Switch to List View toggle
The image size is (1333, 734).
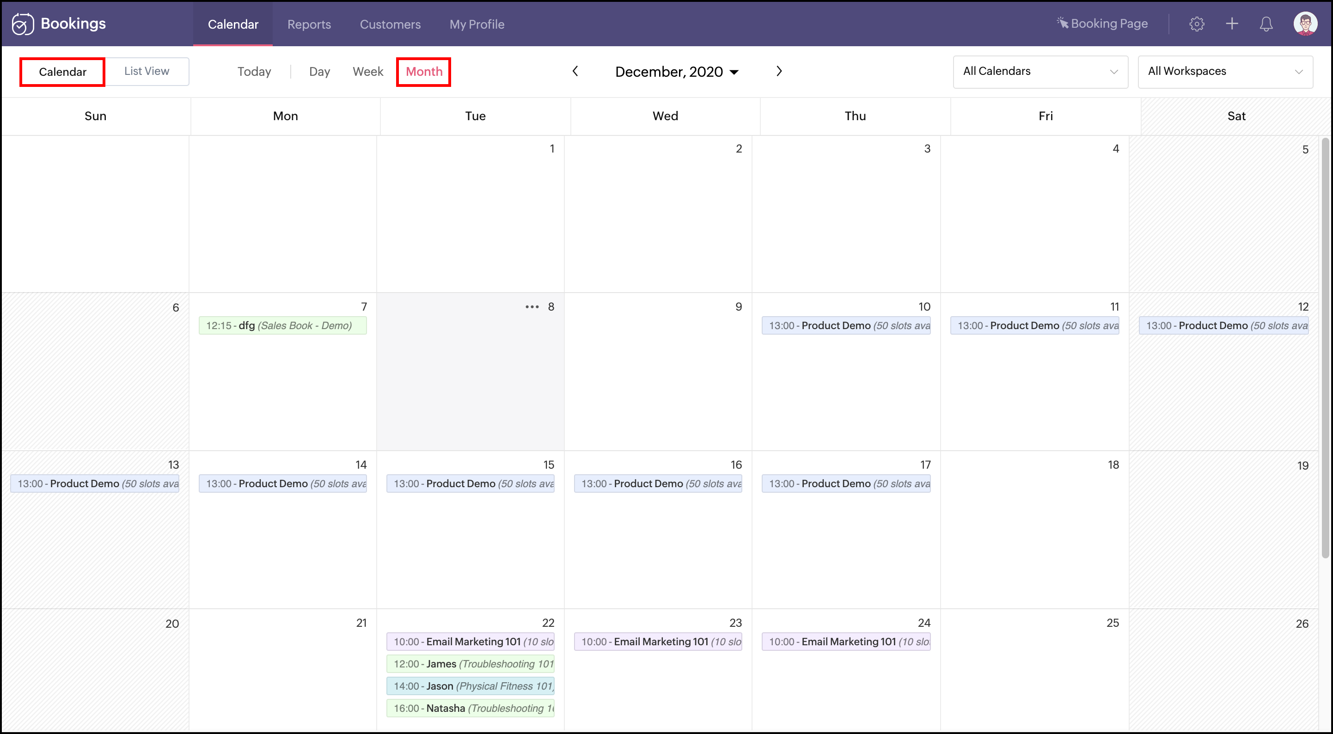(x=147, y=72)
